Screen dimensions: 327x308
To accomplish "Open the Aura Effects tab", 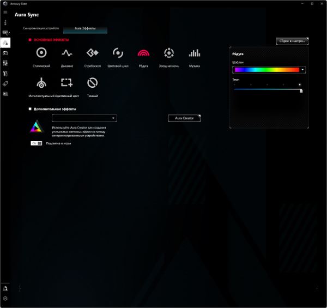I will click(85, 28).
